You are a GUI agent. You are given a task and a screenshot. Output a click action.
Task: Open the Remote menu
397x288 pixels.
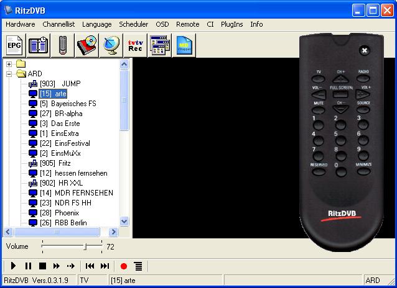click(x=188, y=24)
